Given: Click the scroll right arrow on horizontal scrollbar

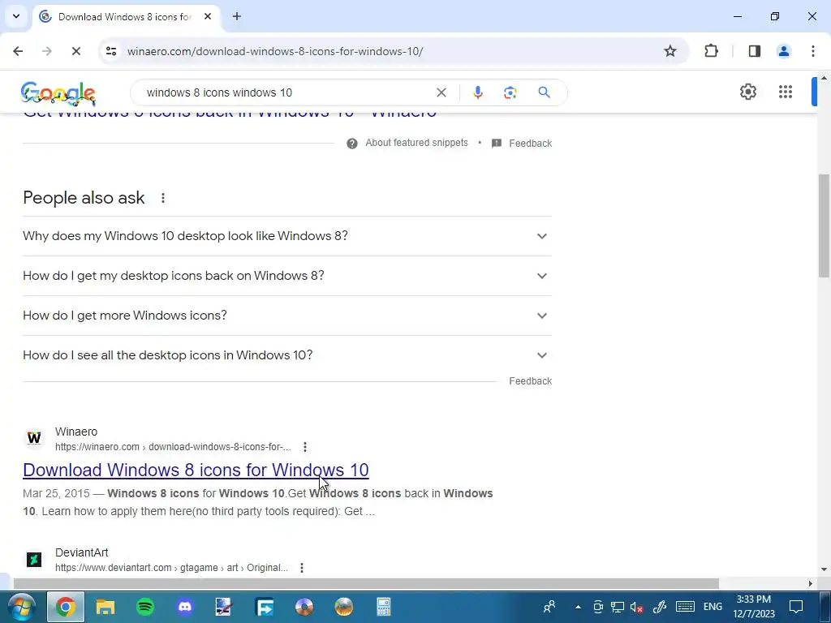Looking at the screenshot, I should 811,583.
